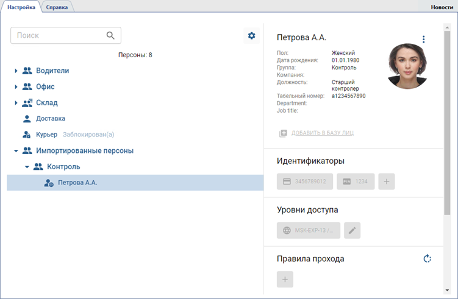Expand the Водители group
The image size is (458, 299).
point(16,71)
